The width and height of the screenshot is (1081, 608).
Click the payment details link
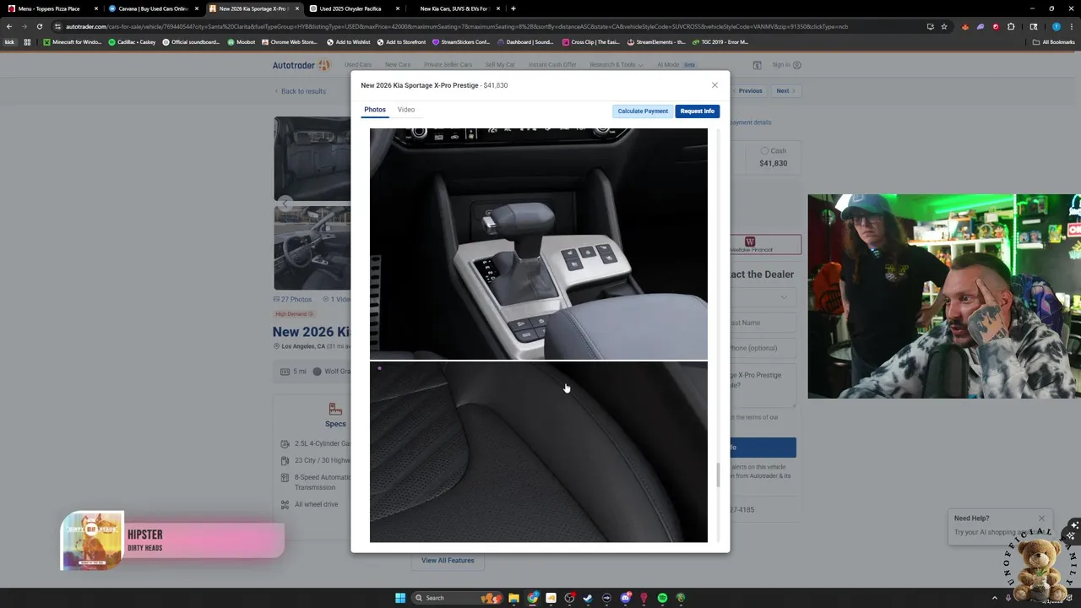pos(751,122)
